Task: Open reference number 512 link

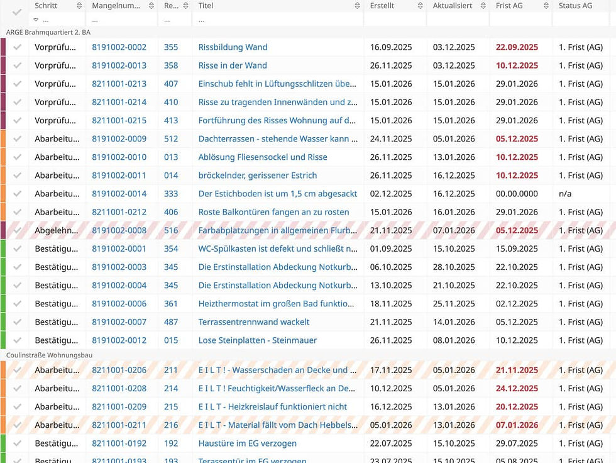Action: [x=171, y=139]
